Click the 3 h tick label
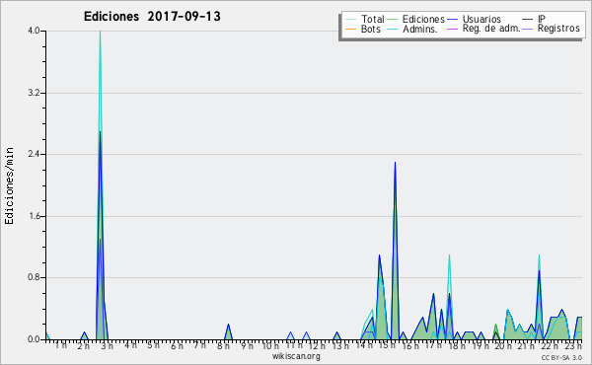 [x=108, y=345]
